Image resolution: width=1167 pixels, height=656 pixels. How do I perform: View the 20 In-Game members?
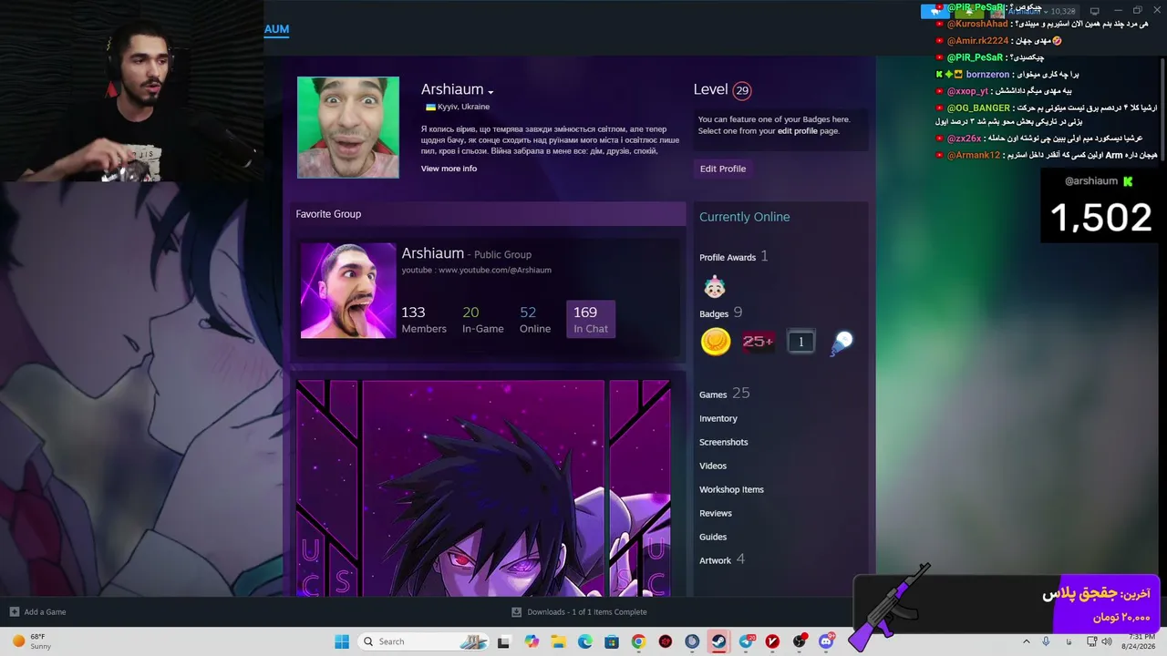click(483, 319)
